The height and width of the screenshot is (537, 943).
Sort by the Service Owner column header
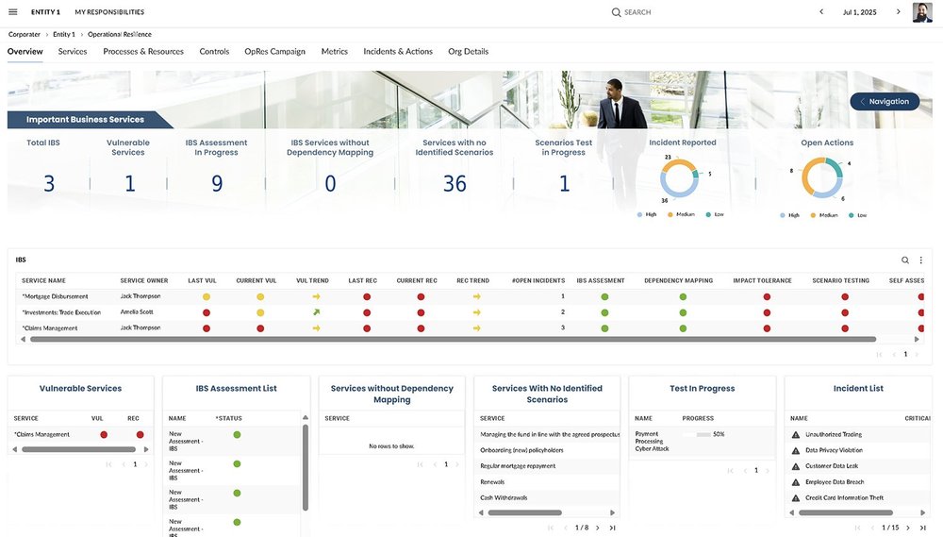coord(144,280)
